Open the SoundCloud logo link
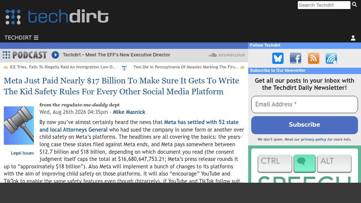The height and width of the screenshot is (203, 361). point(226,55)
